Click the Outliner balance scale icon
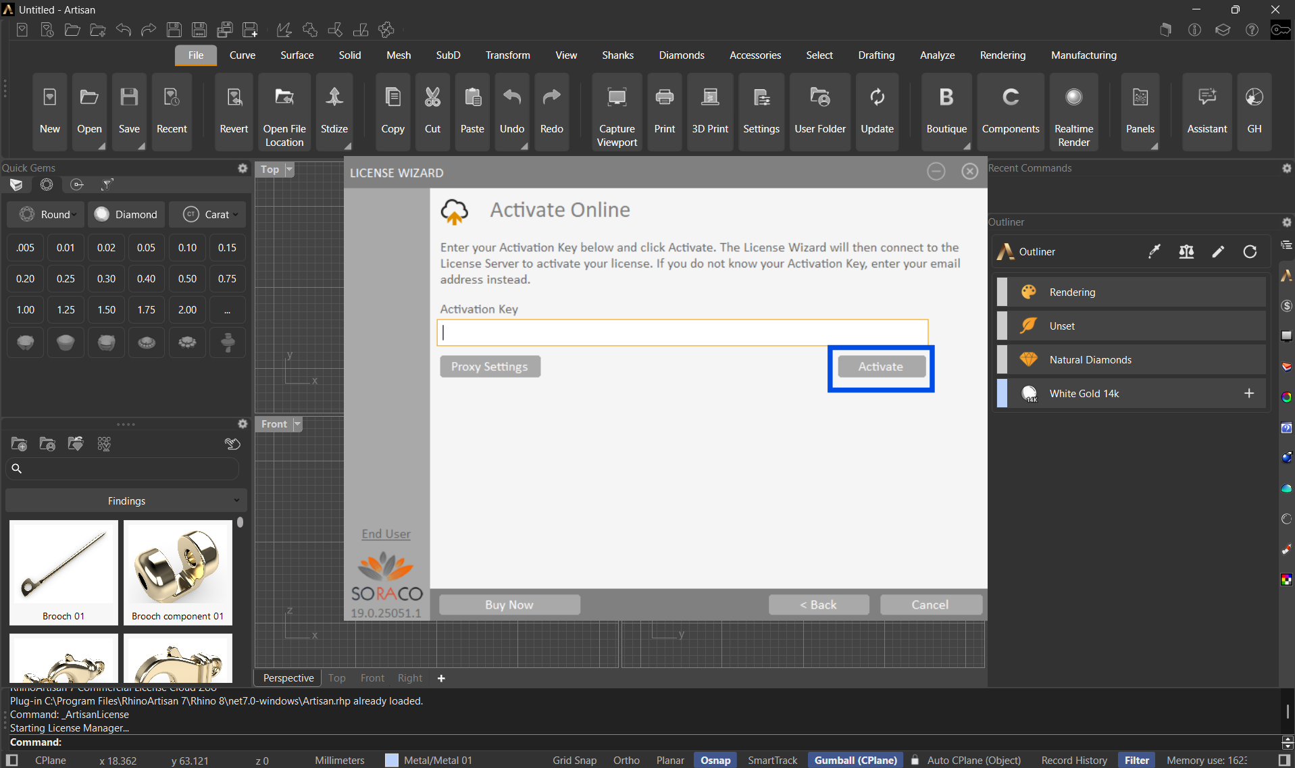1295x768 pixels. 1186,252
